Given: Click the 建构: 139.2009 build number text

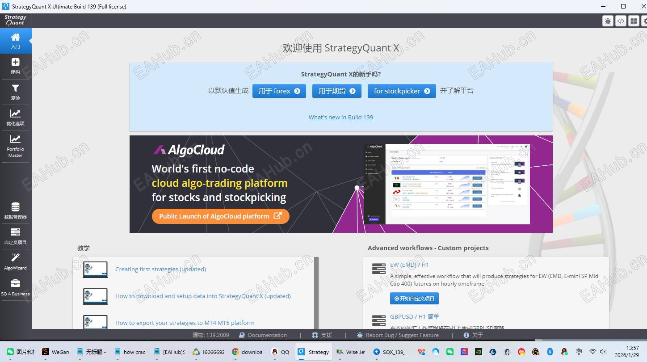Looking at the screenshot, I should point(210,335).
